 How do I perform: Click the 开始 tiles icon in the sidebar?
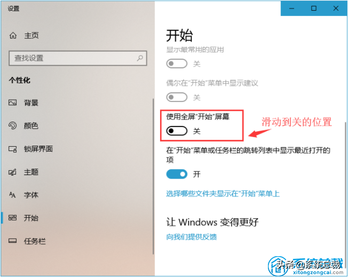(12, 218)
